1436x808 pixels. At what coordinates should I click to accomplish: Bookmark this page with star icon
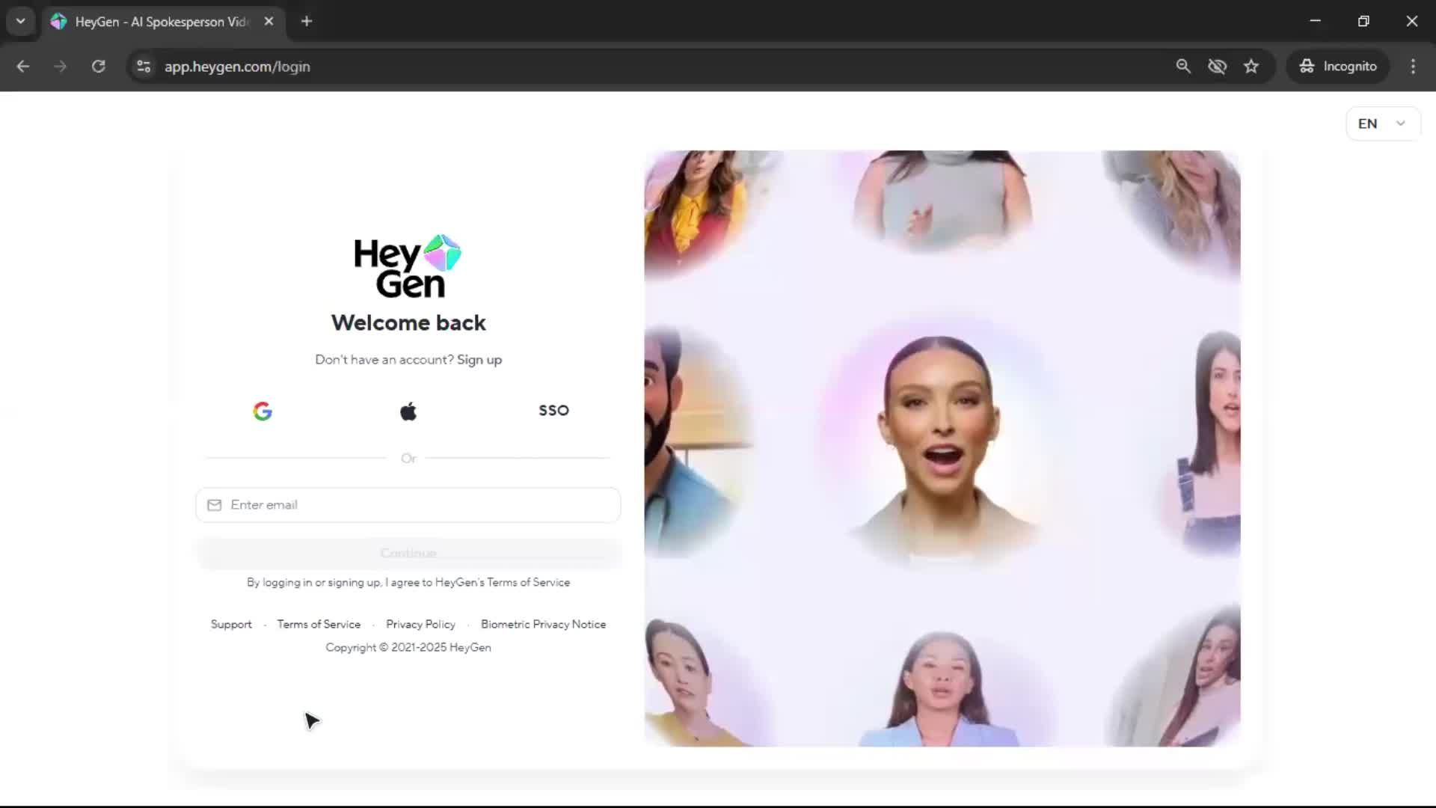[1251, 67]
